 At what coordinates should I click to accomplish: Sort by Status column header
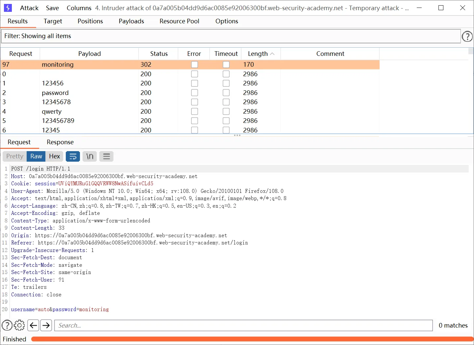[159, 54]
